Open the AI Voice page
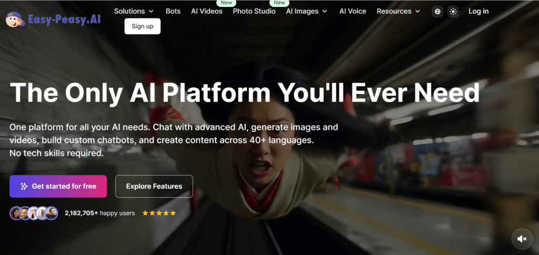The image size is (539, 255). [x=353, y=11]
